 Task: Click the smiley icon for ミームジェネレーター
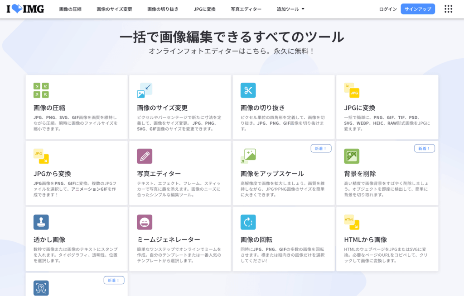click(x=145, y=222)
